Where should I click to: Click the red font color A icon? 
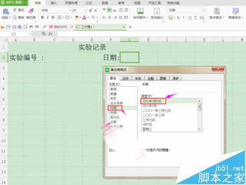(x=84, y=17)
